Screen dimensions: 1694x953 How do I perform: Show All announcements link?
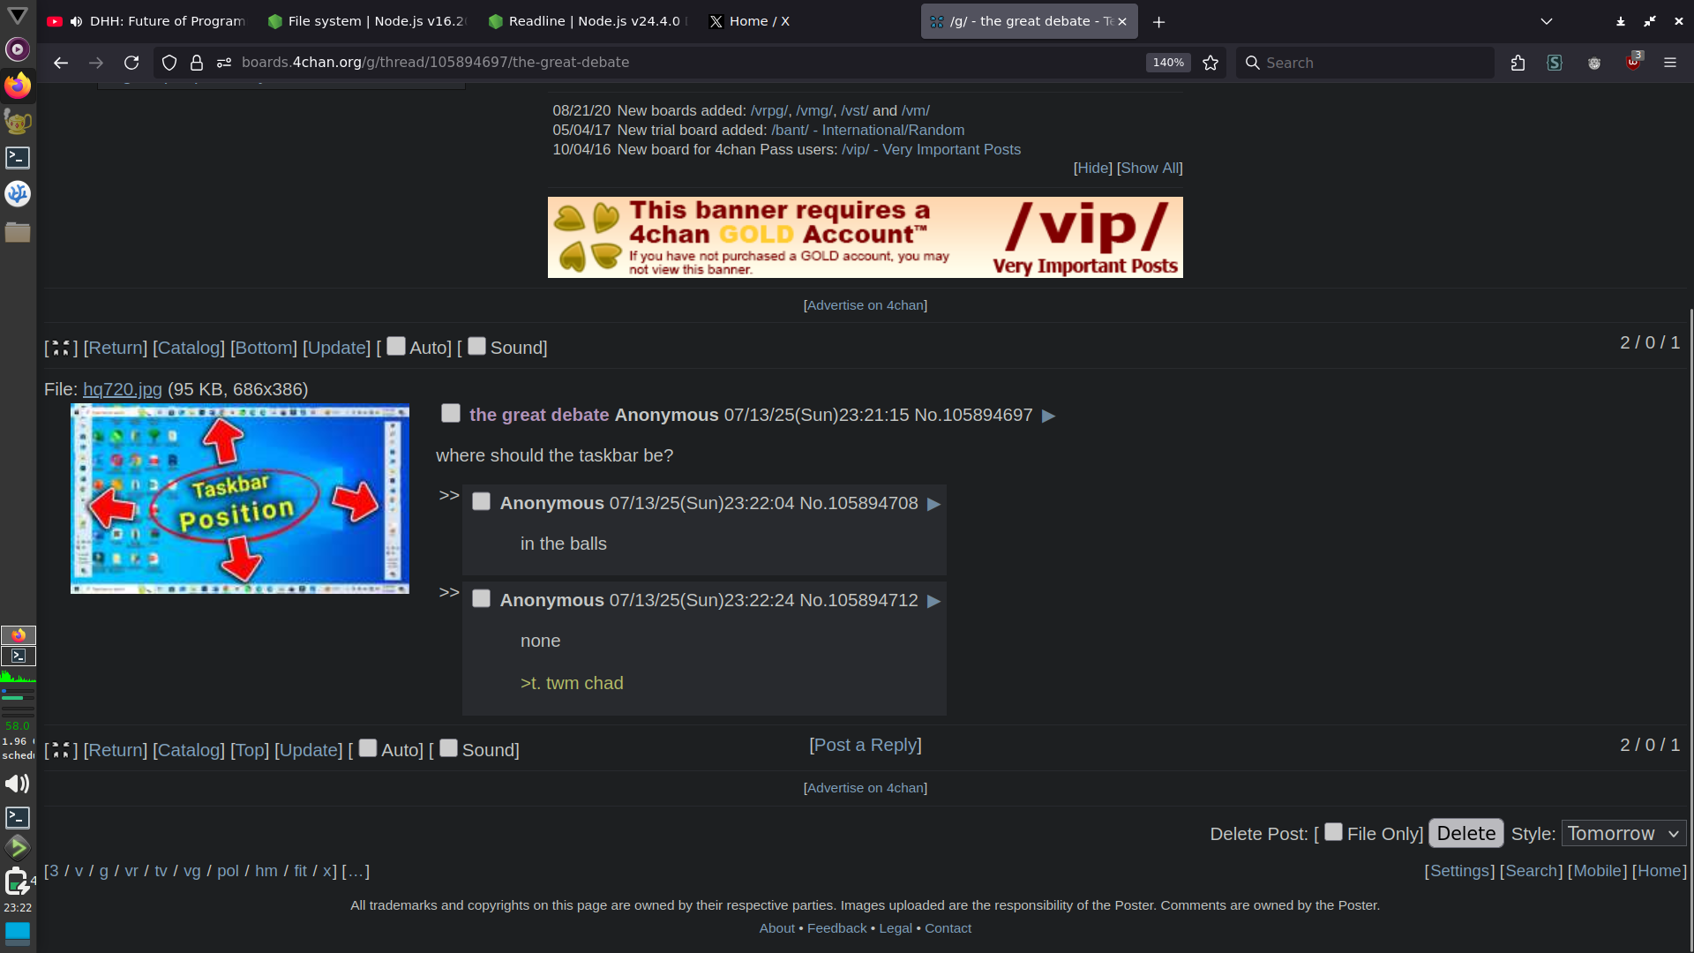point(1150,168)
